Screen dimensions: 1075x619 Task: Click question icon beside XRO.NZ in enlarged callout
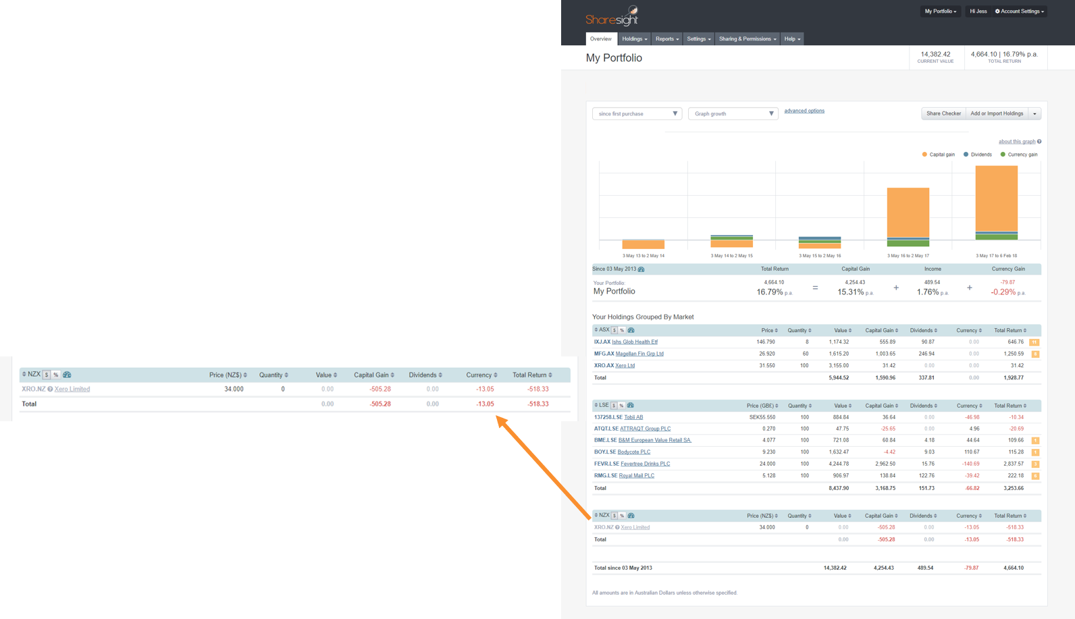(x=50, y=389)
